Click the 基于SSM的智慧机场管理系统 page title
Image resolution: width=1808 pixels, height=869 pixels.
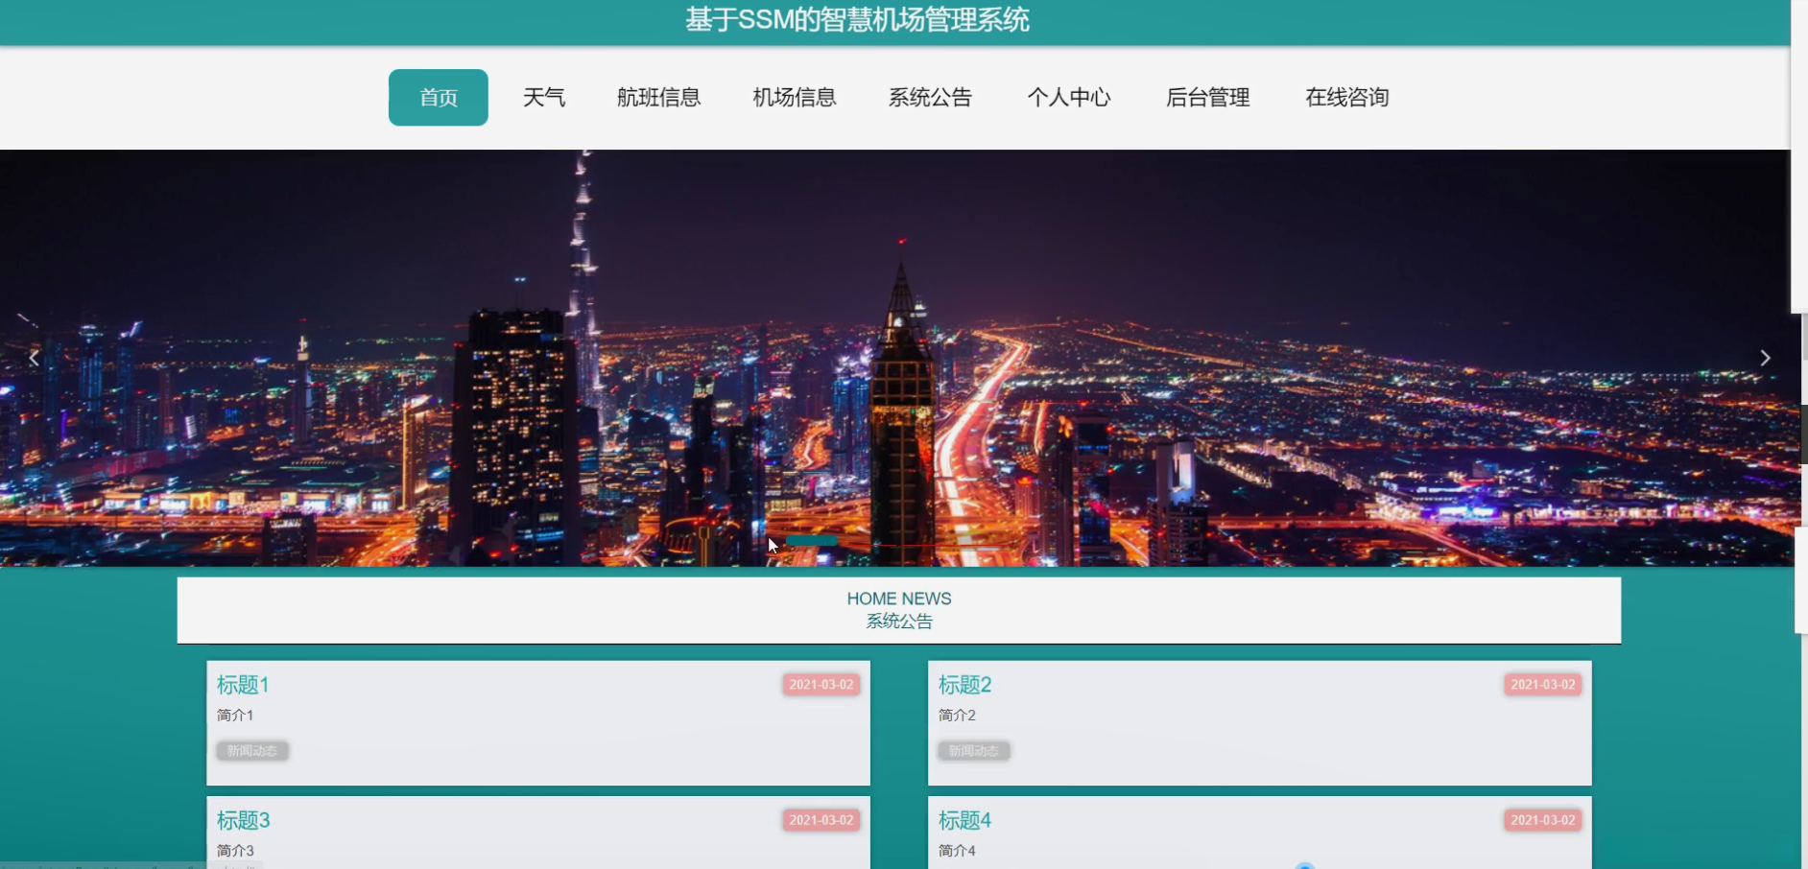click(x=857, y=20)
